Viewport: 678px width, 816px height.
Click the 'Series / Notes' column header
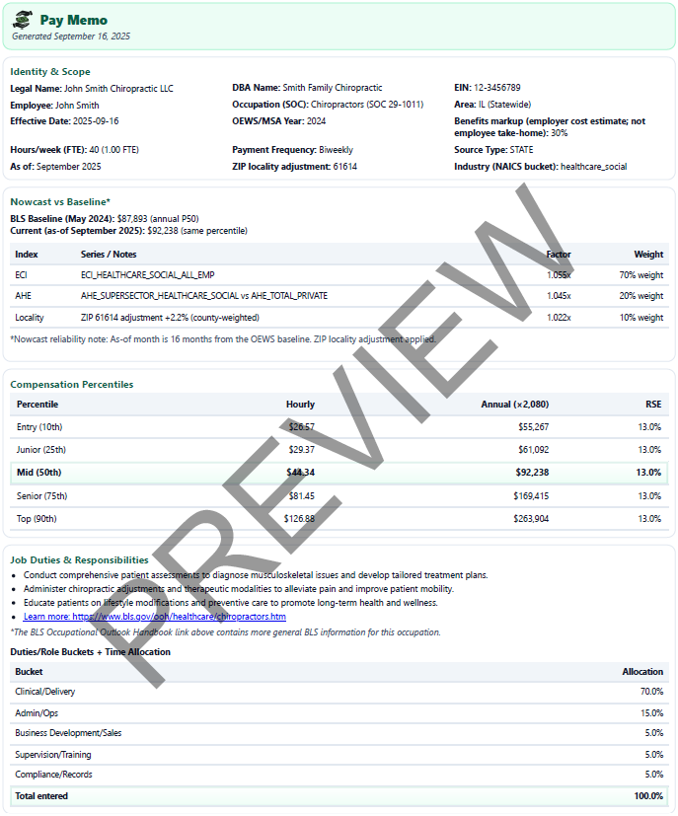click(109, 255)
